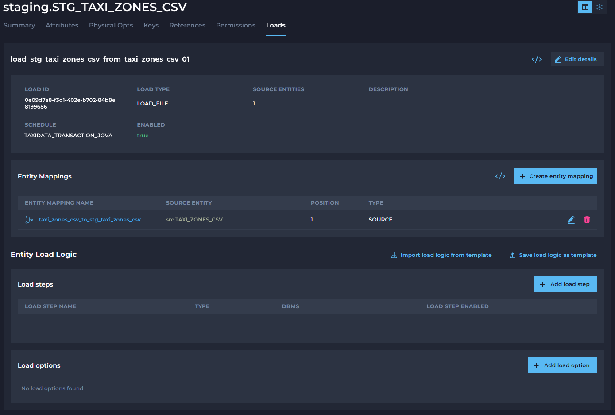The width and height of the screenshot is (615, 415).
Task: Click the Load Step Enabled column header
Action: tap(458, 306)
